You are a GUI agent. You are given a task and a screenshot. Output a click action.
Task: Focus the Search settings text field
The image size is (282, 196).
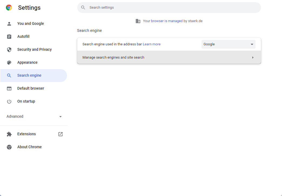coord(173,8)
